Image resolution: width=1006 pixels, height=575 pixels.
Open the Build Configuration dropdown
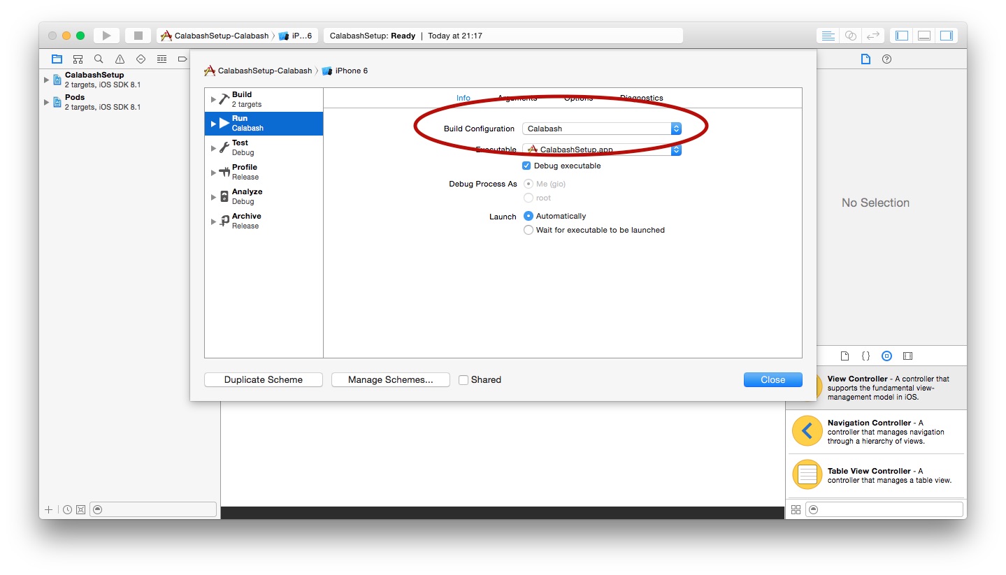pos(602,129)
